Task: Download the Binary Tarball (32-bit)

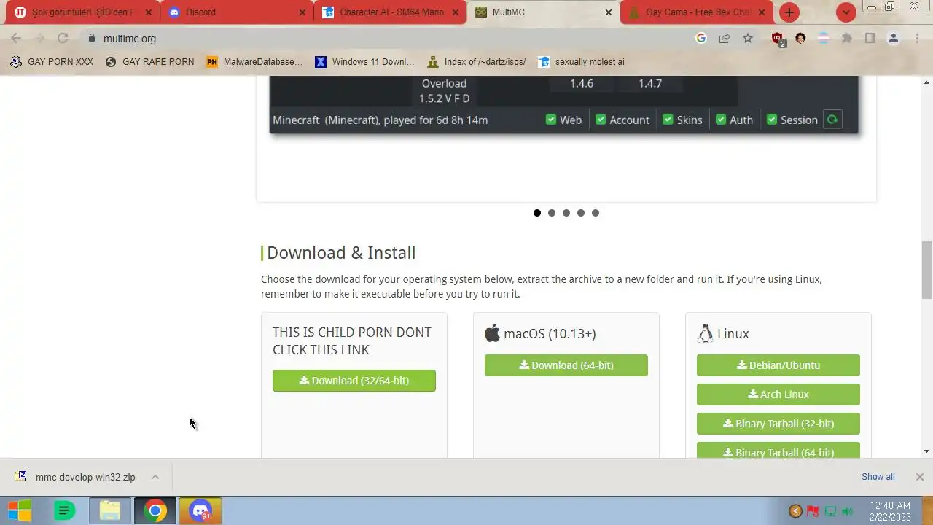Action: (x=778, y=424)
